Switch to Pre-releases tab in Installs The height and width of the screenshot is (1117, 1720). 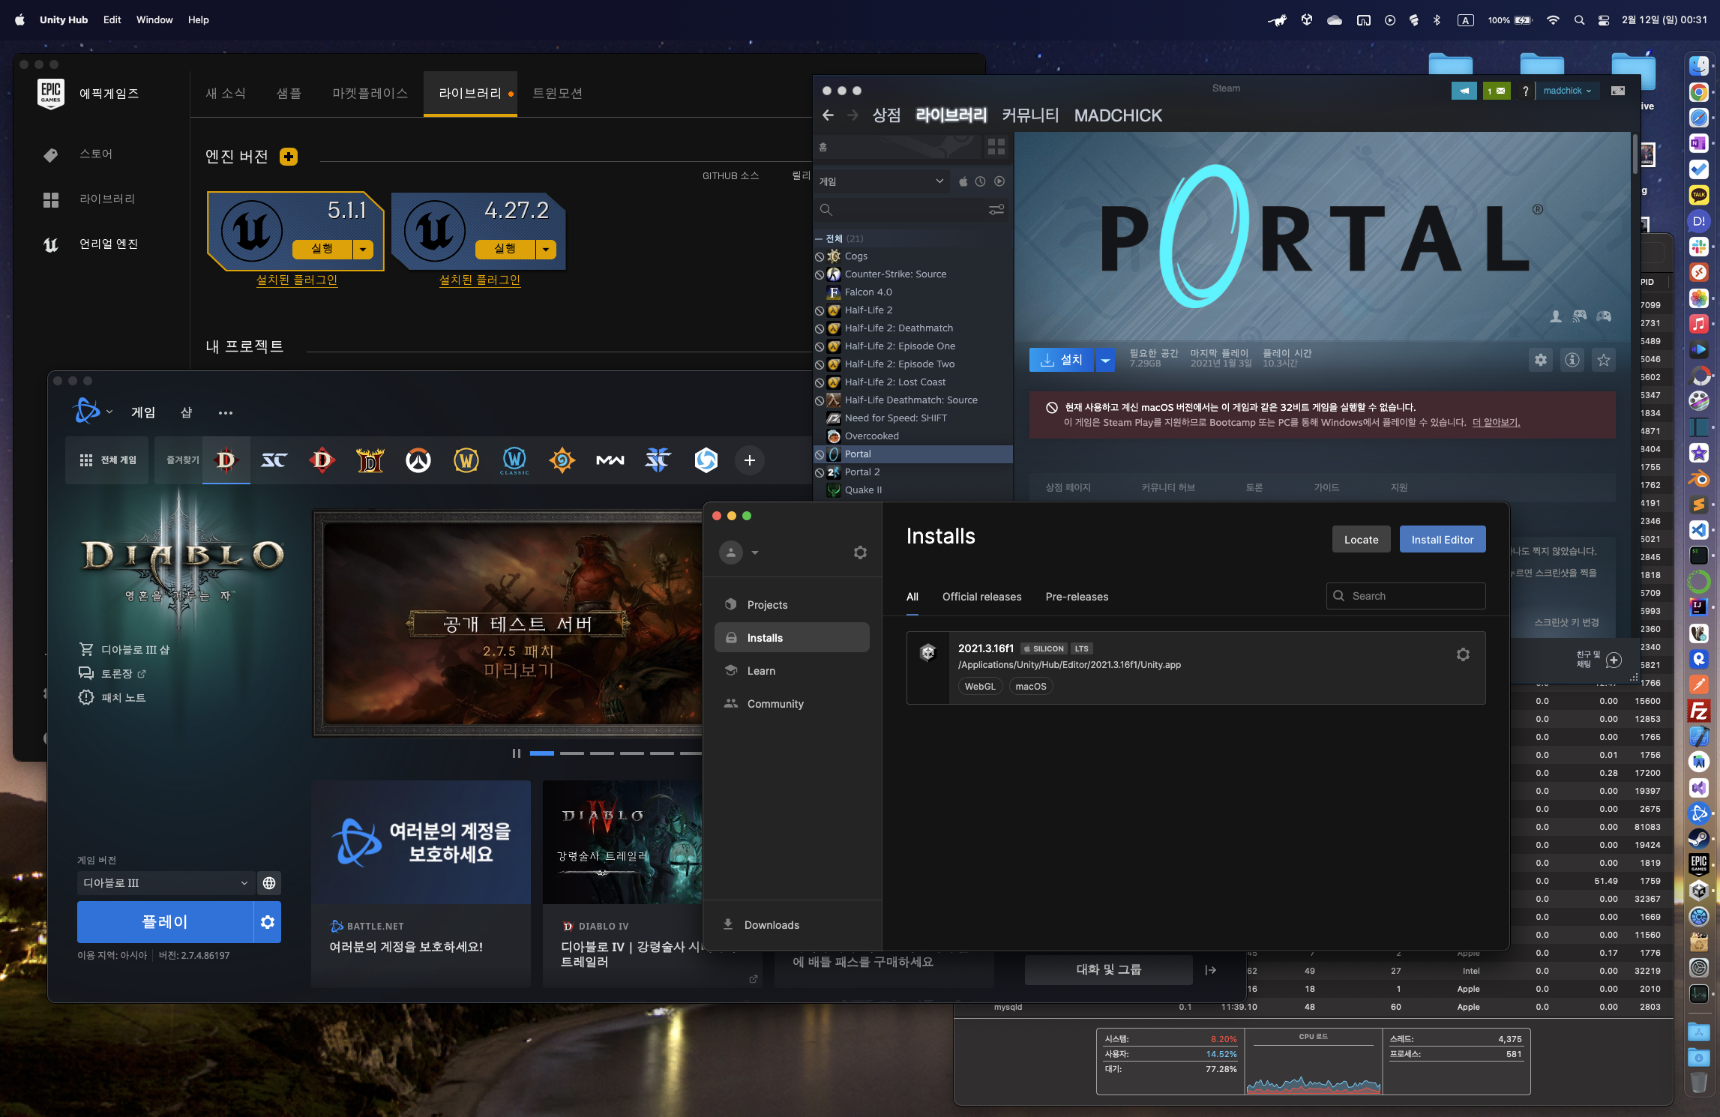(1076, 597)
